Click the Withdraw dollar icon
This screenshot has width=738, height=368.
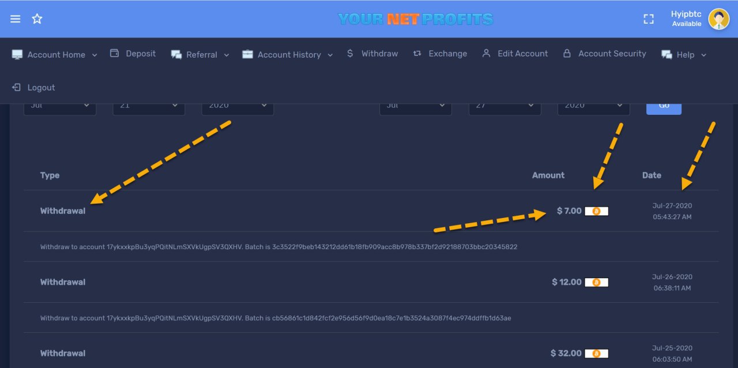click(x=350, y=53)
